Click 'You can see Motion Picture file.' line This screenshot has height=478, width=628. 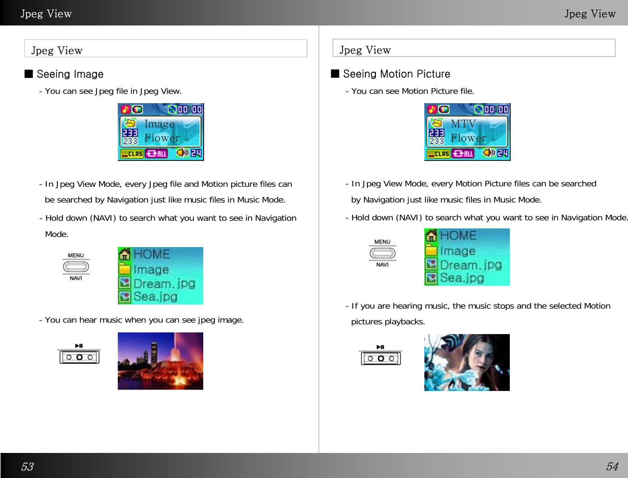pos(412,91)
